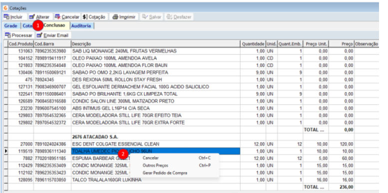Click the Enviar Email button
This screenshot has height=193, width=388.
[x=53, y=35]
